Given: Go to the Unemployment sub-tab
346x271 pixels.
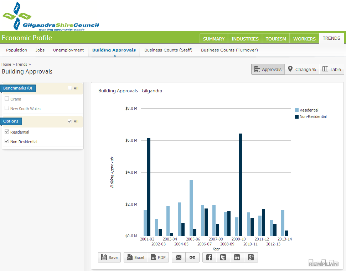Looking at the screenshot, I should [68, 50].
